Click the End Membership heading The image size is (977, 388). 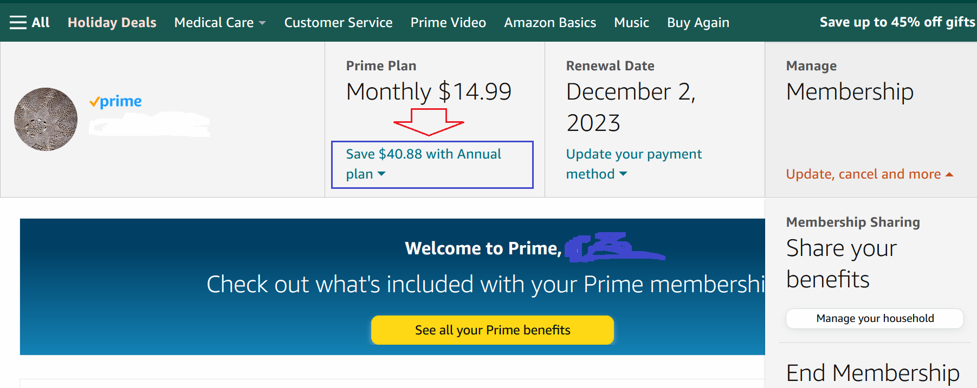click(x=872, y=373)
